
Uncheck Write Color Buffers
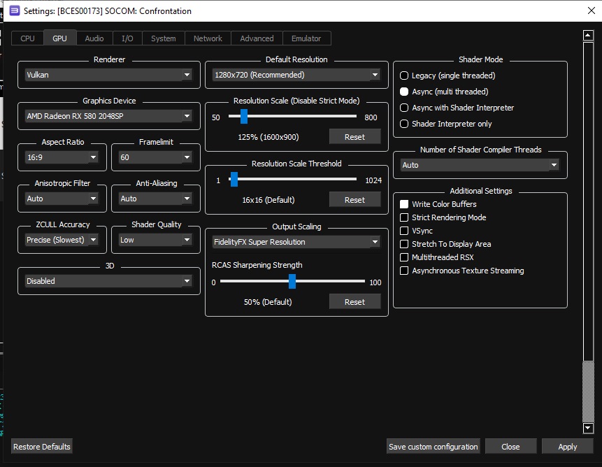click(x=403, y=204)
